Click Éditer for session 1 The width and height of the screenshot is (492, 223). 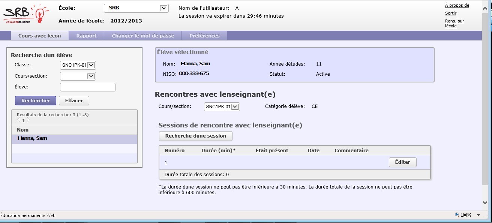click(x=402, y=162)
